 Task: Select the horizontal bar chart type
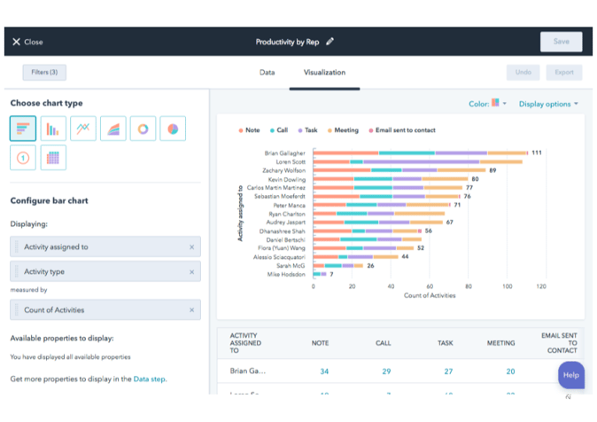click(23, 129)
